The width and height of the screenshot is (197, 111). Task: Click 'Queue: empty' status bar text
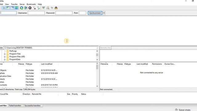[x=185, y=110]
